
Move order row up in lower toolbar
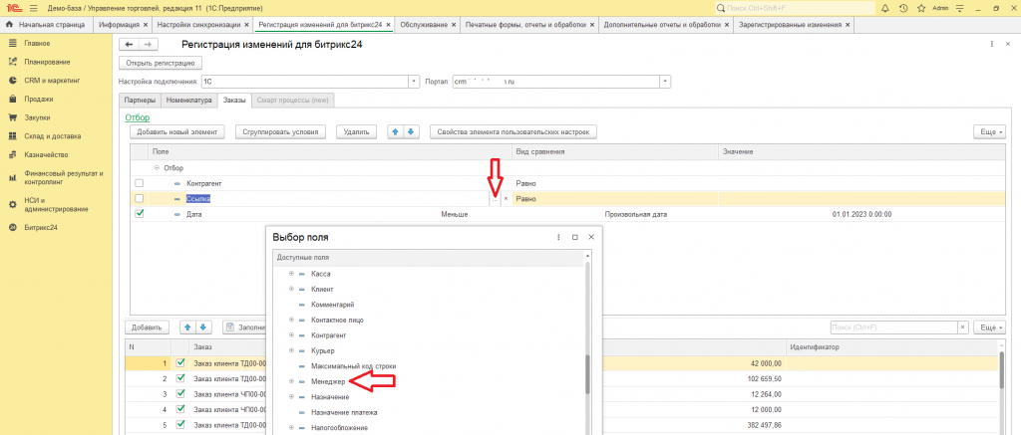click(x=188, y=327)
